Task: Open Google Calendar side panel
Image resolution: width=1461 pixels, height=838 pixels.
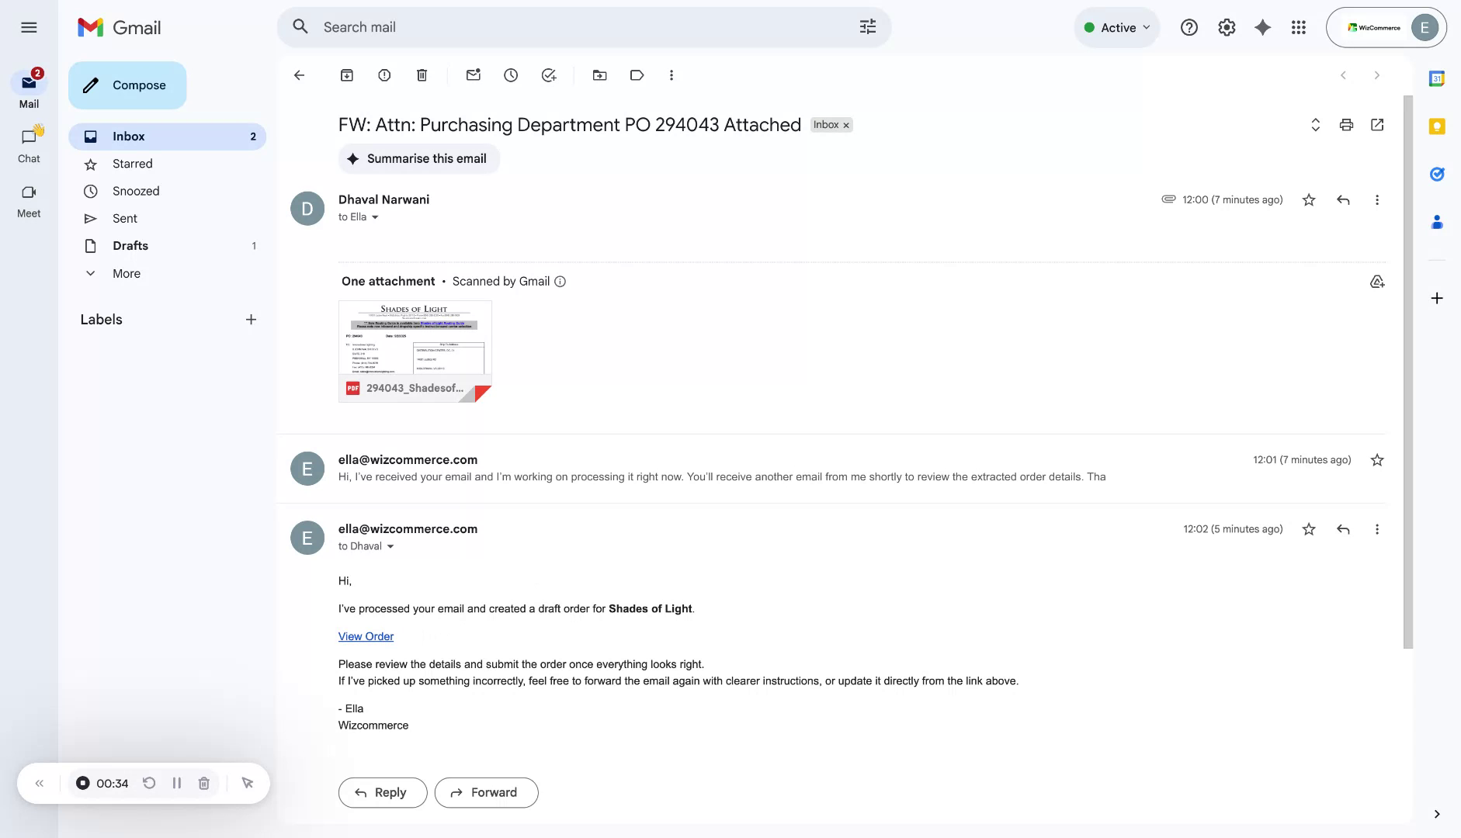Action: tap(1438, 78)
